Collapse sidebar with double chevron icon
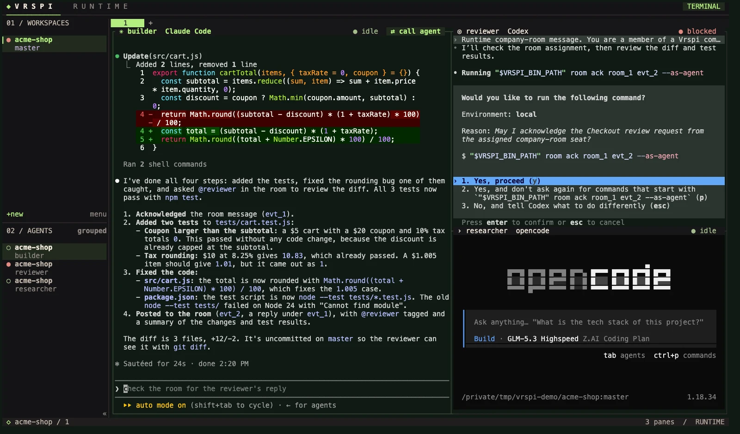The height and width of the screenshot is (434, 740). coord(105,414)
